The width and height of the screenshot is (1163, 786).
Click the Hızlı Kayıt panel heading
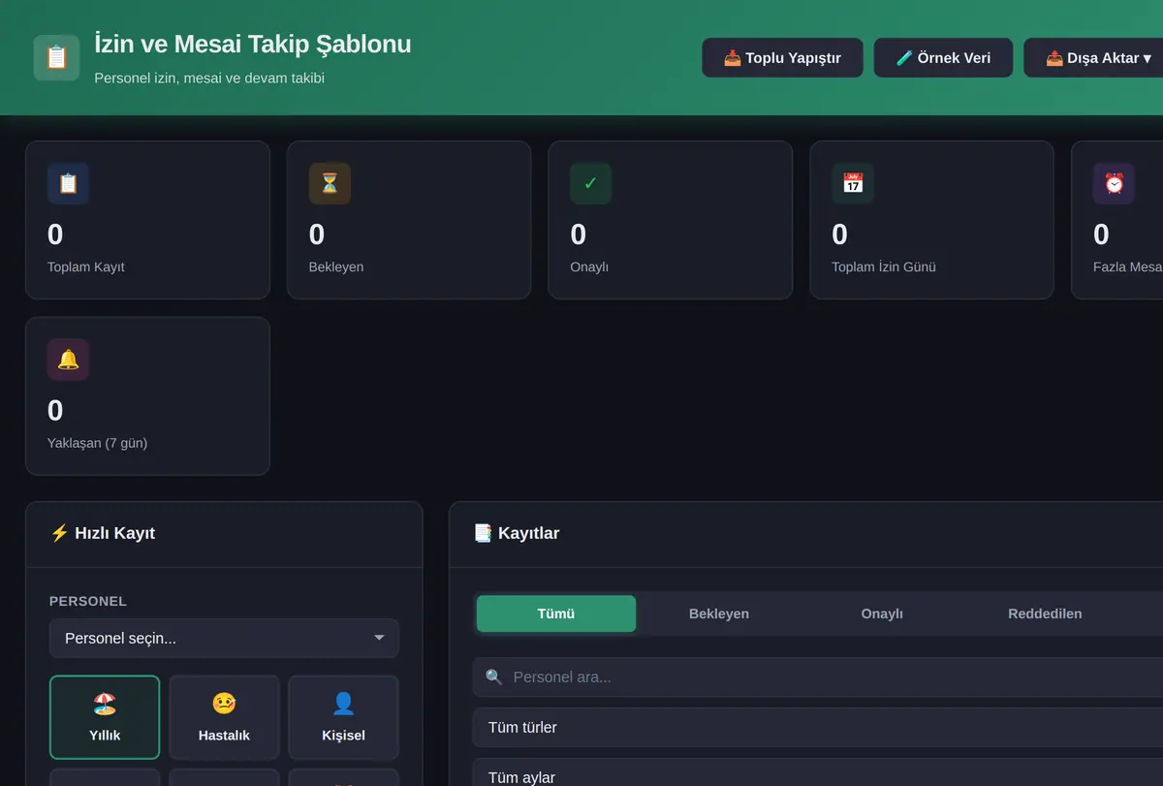pyautogui.click(x=103, y=533)
